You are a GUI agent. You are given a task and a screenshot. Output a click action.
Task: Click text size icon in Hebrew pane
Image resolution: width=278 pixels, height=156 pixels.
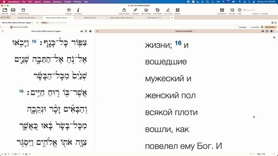81,31
